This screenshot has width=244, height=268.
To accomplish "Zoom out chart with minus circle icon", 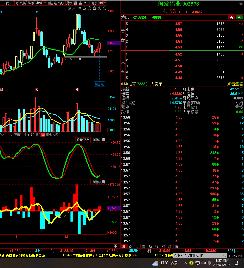I will pyautogui.click(x=105, y=8).
